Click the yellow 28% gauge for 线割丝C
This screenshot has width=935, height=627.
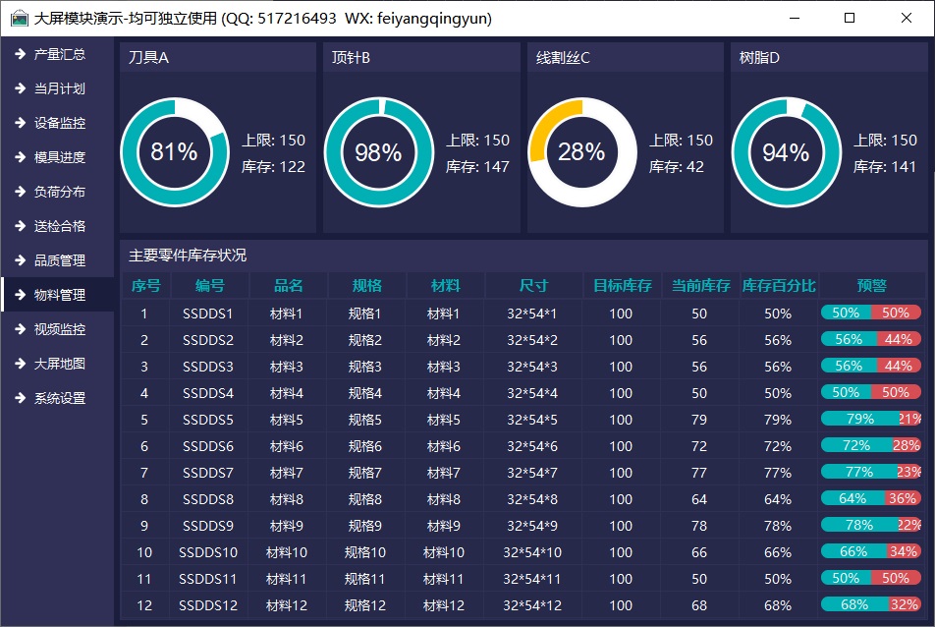click(581, 152)
